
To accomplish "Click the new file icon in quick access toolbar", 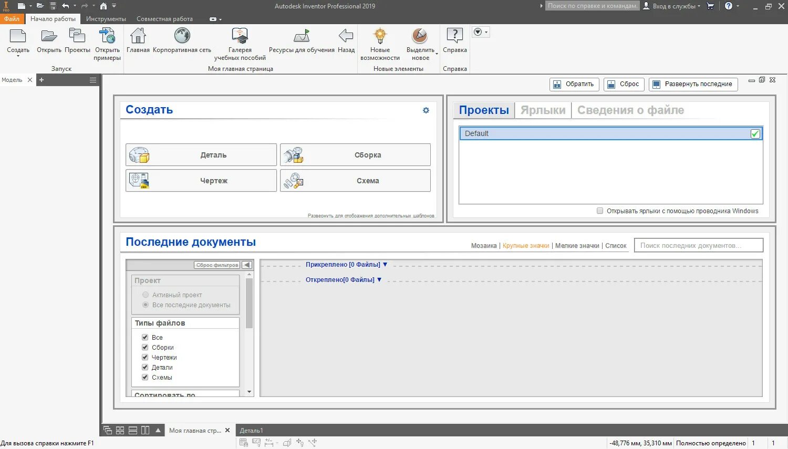I will (x=22, y=6).
